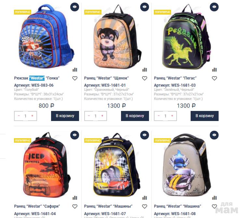
Task: Favorite the Пегас satchel with the heart
Action: [x=214, y=78]
